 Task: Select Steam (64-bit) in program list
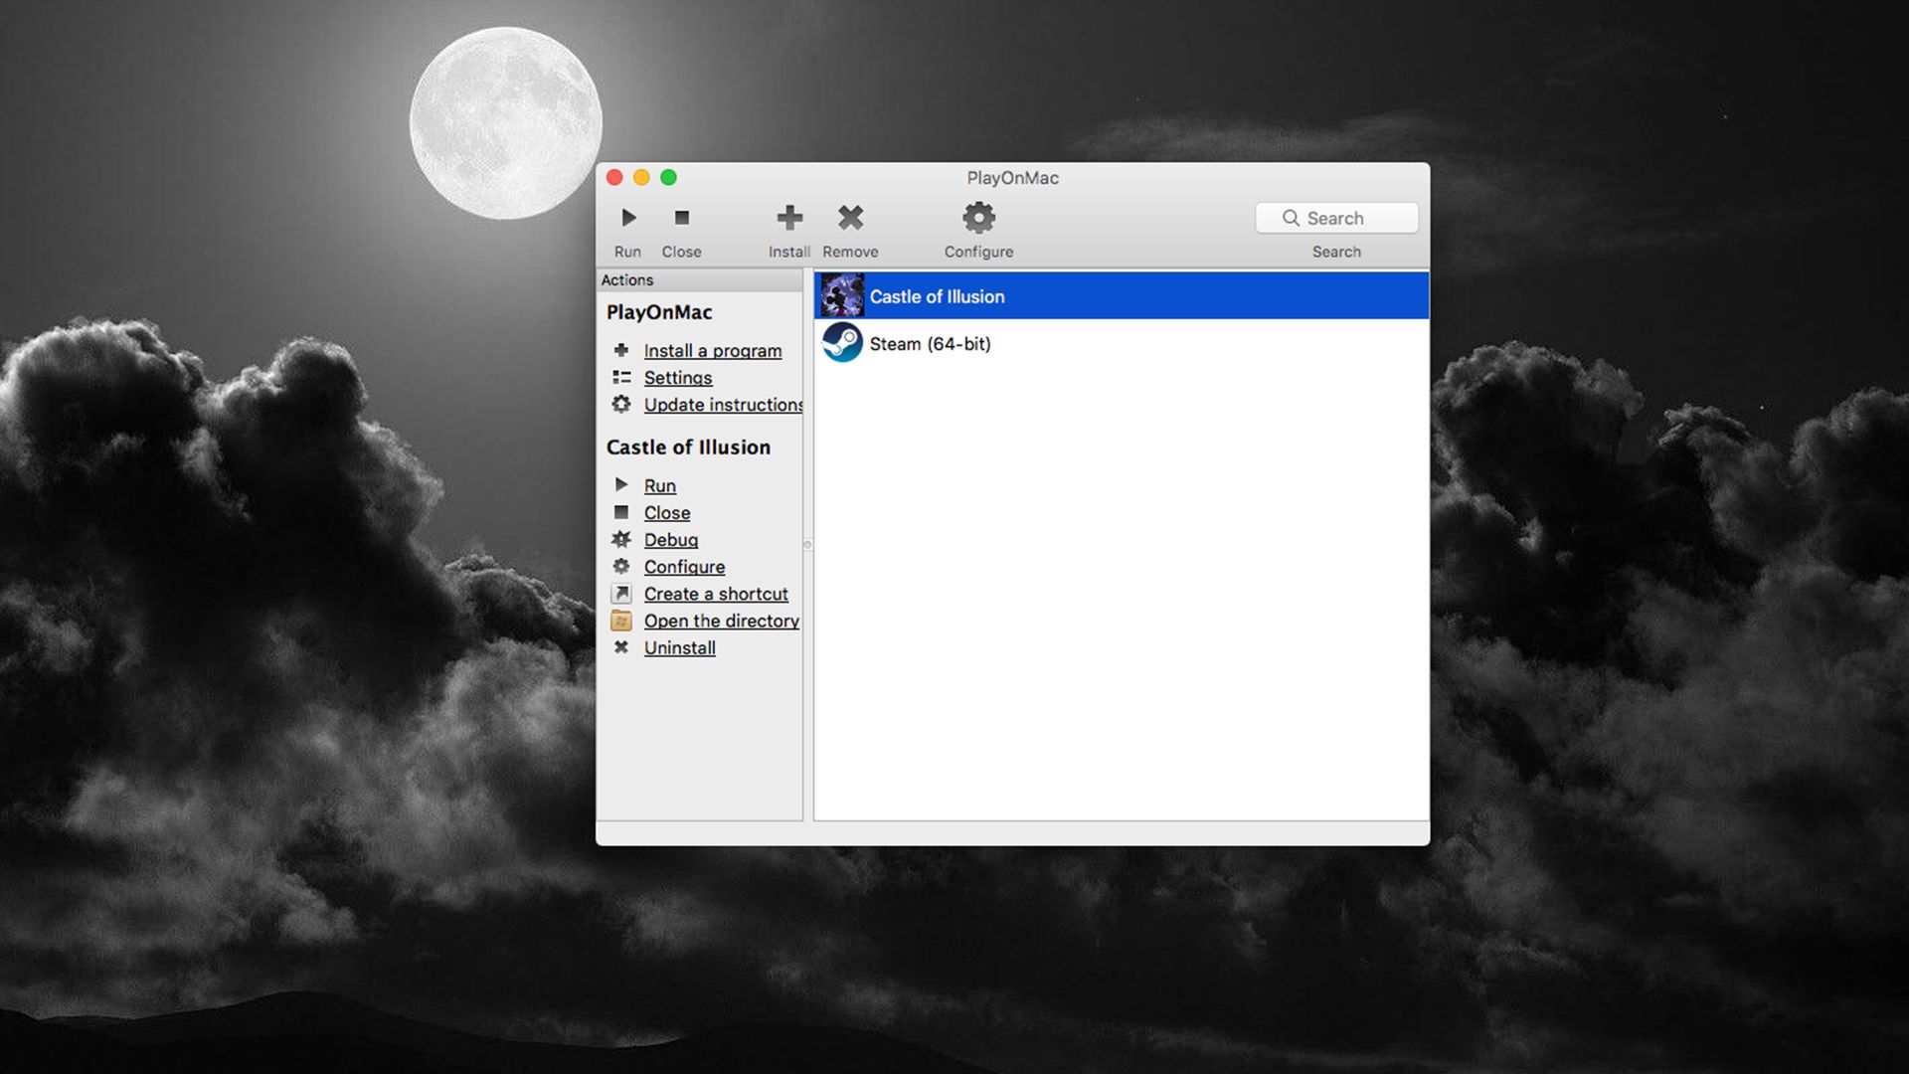pos(930,344)
